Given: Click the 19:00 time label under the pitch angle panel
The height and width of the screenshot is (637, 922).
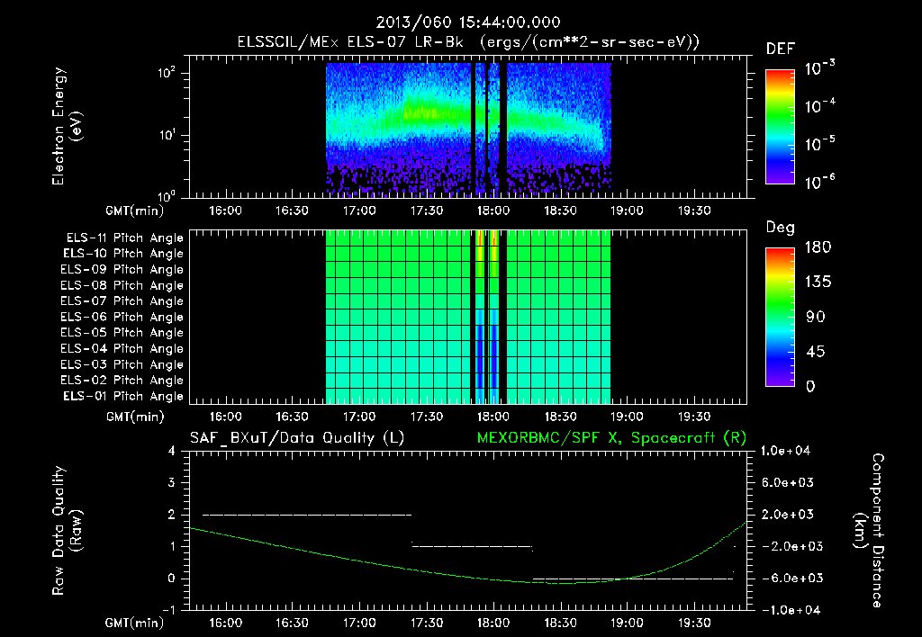Looking at the screenshot, I should (627, 417).
